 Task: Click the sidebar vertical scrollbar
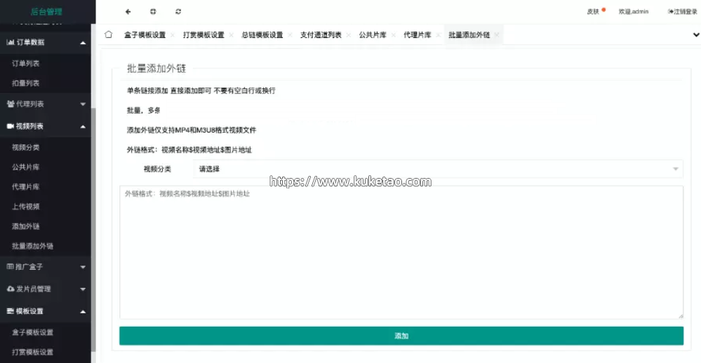pos(93,230)
